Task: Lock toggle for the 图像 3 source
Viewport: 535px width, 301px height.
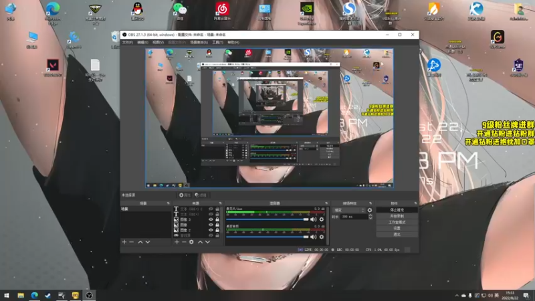Action: point(217,219)
